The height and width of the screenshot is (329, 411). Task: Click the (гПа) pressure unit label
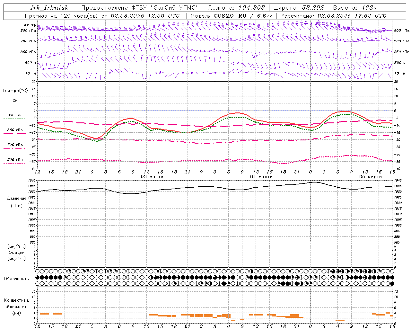pyautogui.click(x=16, y=206)
